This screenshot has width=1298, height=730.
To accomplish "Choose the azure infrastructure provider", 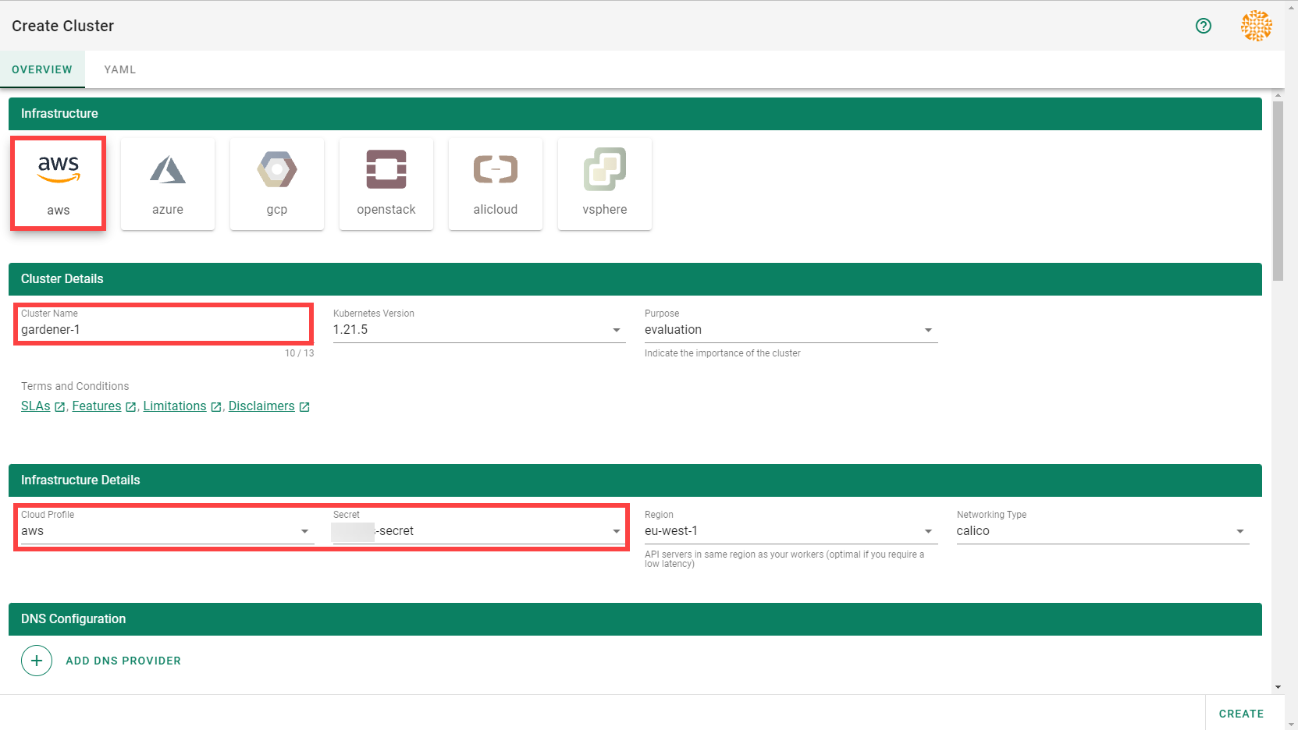I will (x=168, y=184).
